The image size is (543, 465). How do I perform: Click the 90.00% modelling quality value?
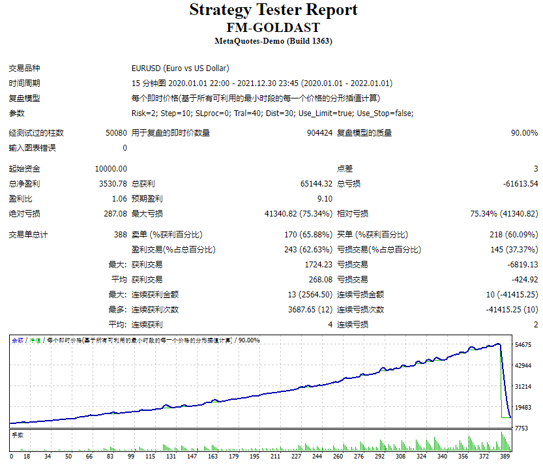[x=524, y=132]
